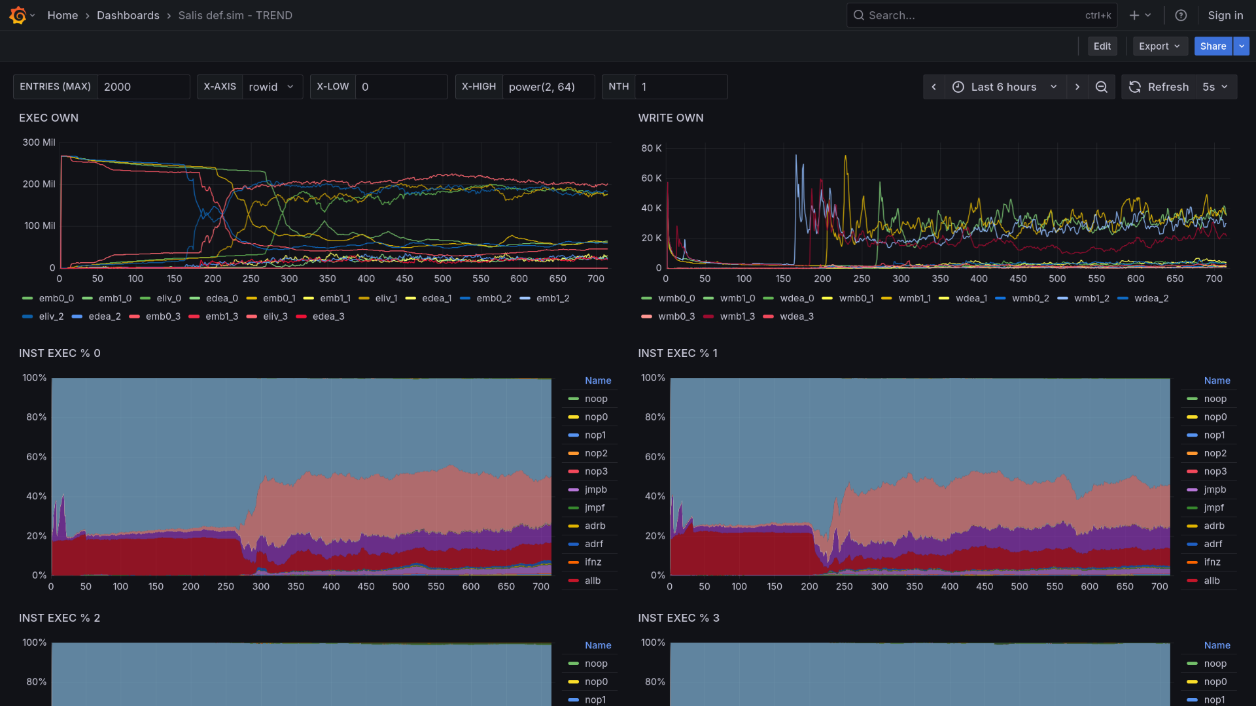1256x706 pixels.
Task: Shift time range forward with right arrow
Action: 1077,87
